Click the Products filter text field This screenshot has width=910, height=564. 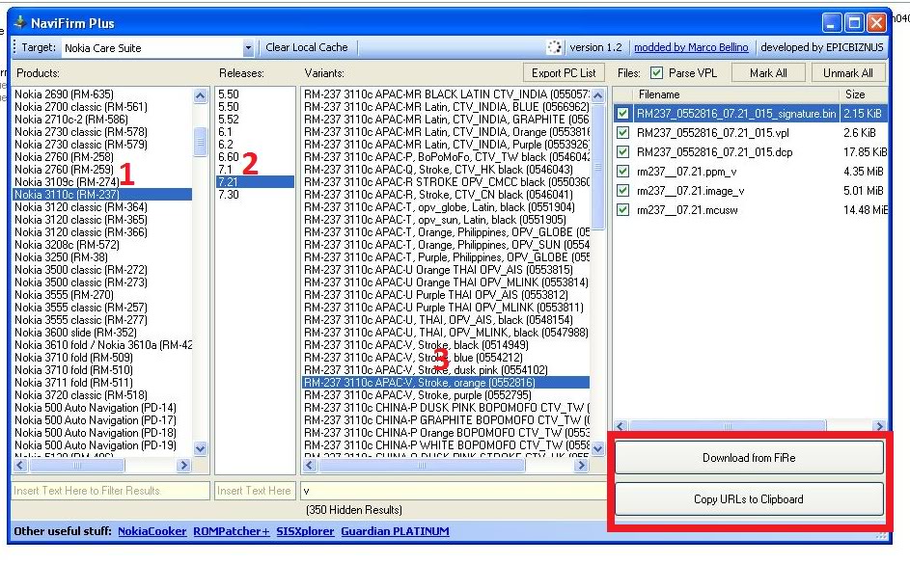click(x=110, y=491)
